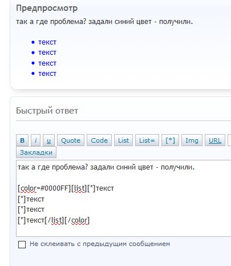This screenshot has width=231, height=266.
Task: Insert a Code BBCode tag
Action: [x=99, y=140]
